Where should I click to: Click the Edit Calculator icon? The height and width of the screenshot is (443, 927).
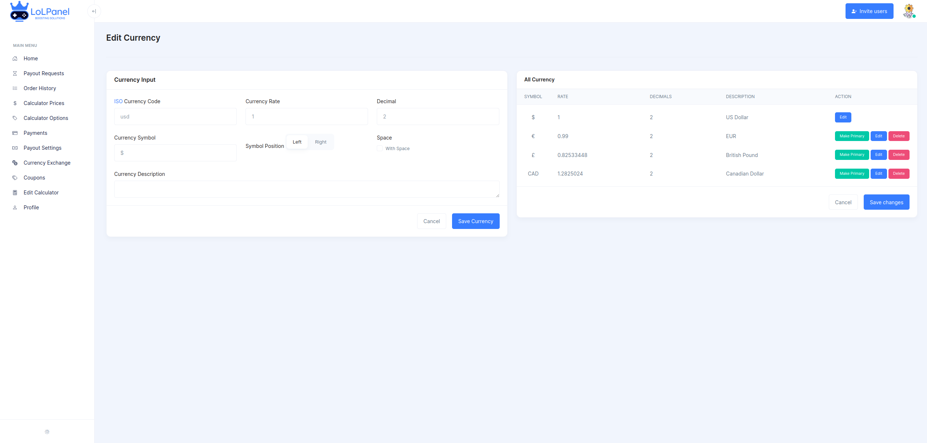click(15, 193)
